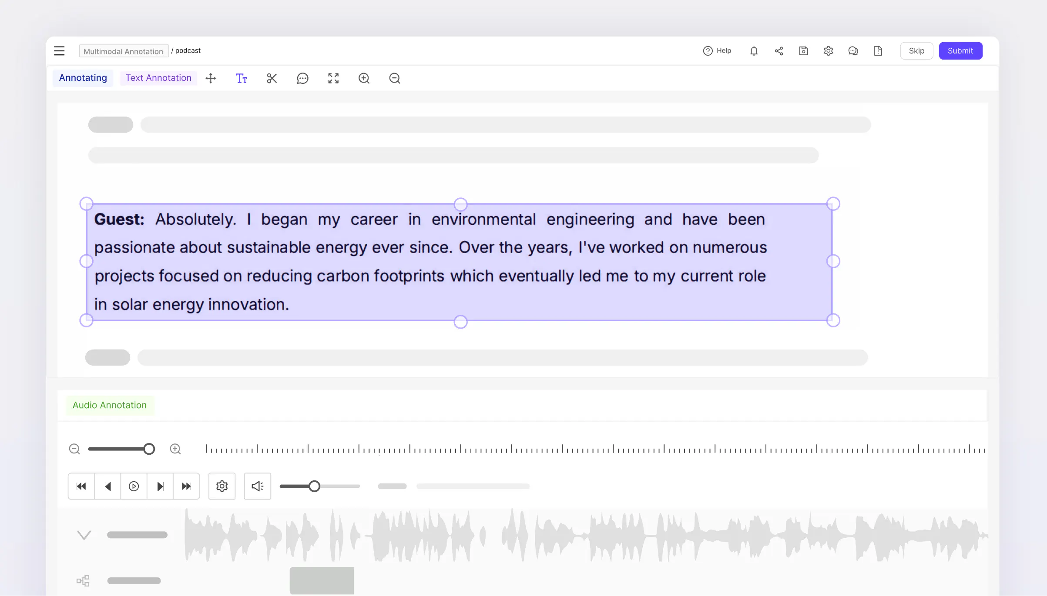The image size is (1047, 596).
Task: Play the podcast audio
Action: [x=134, y=486]
